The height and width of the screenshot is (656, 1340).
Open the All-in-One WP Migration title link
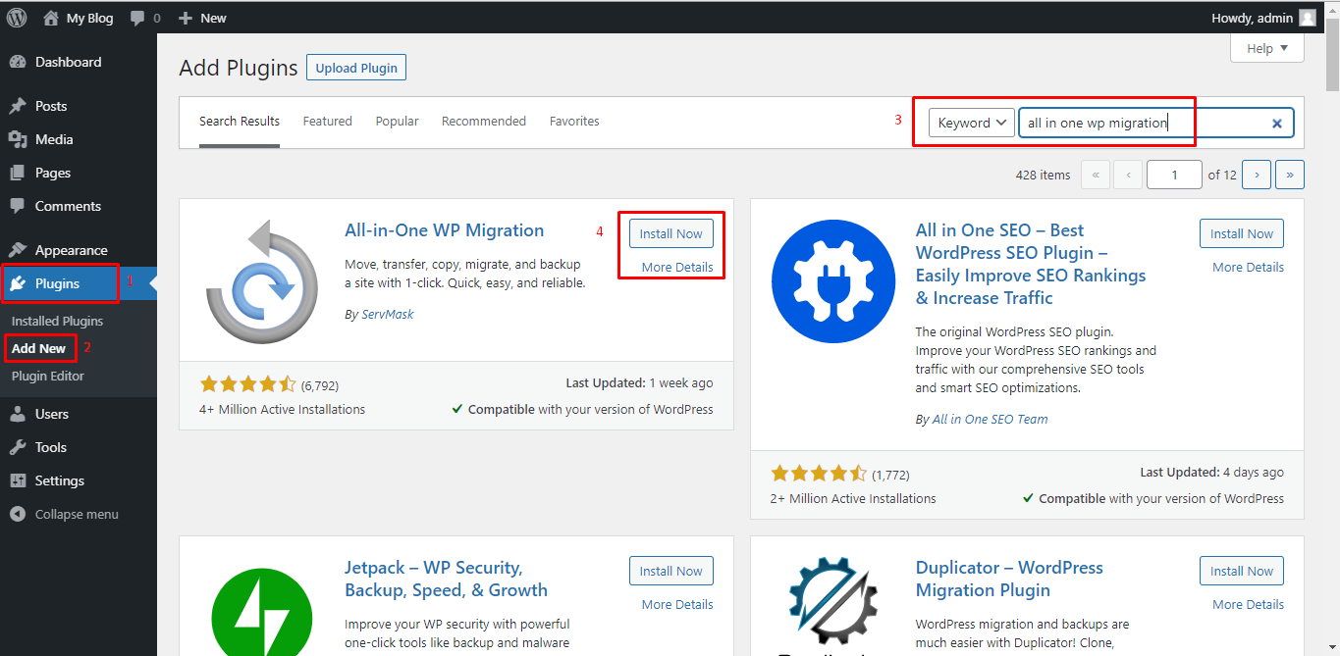[444, 230]
